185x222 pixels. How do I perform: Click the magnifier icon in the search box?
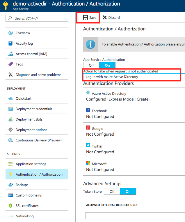[x=10, y=18]
